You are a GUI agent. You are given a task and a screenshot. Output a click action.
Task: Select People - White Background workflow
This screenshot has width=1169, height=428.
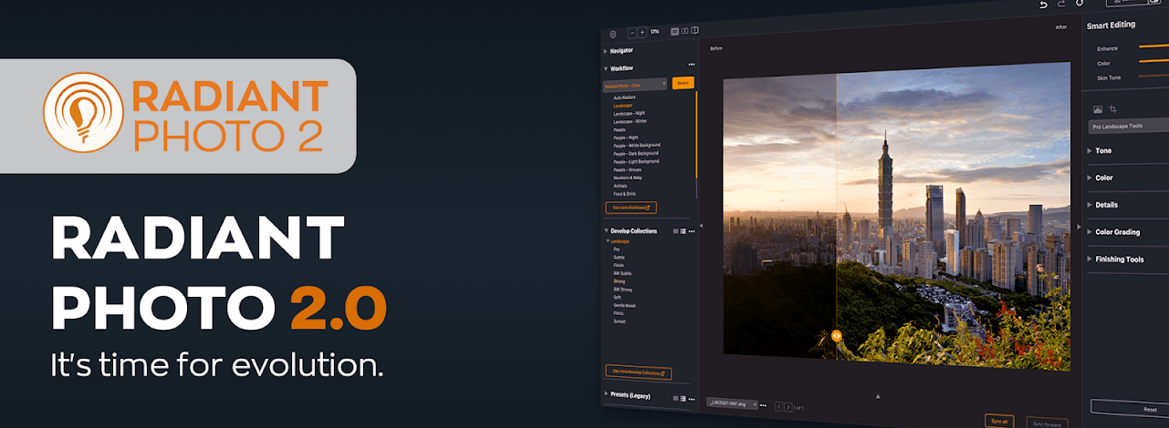click(x=637, y=146)
